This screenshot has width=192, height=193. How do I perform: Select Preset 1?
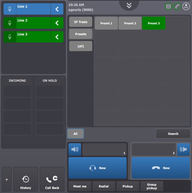pos(106,23)
